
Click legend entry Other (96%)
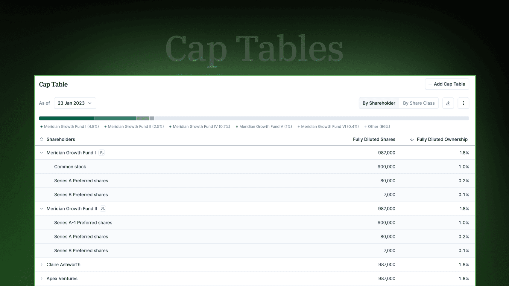(377, 126)
